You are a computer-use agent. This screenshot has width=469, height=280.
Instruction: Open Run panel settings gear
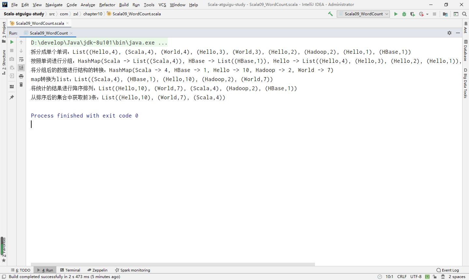[x=449, y=33]
